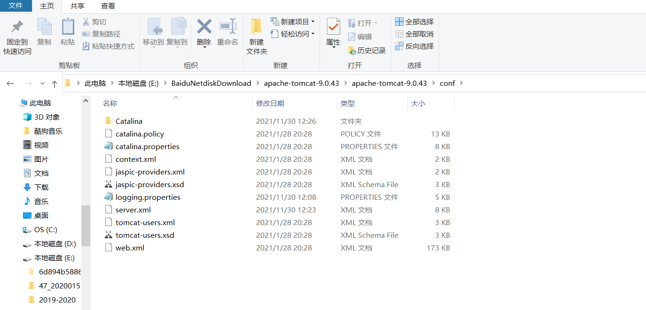Click Select All (全部选择)

click(414, 22)
